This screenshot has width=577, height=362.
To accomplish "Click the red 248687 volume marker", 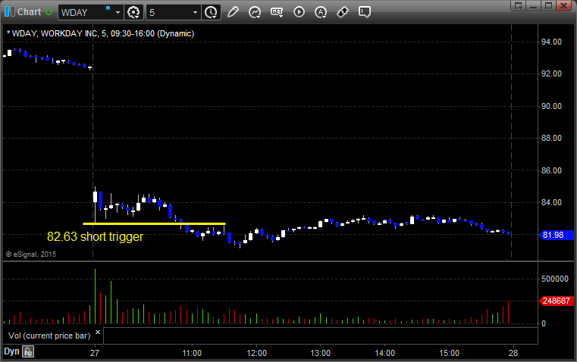I will click(x=556, y=301).
